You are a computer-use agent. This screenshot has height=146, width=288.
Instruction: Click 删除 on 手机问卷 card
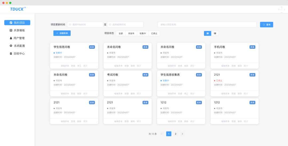point(240,66)
